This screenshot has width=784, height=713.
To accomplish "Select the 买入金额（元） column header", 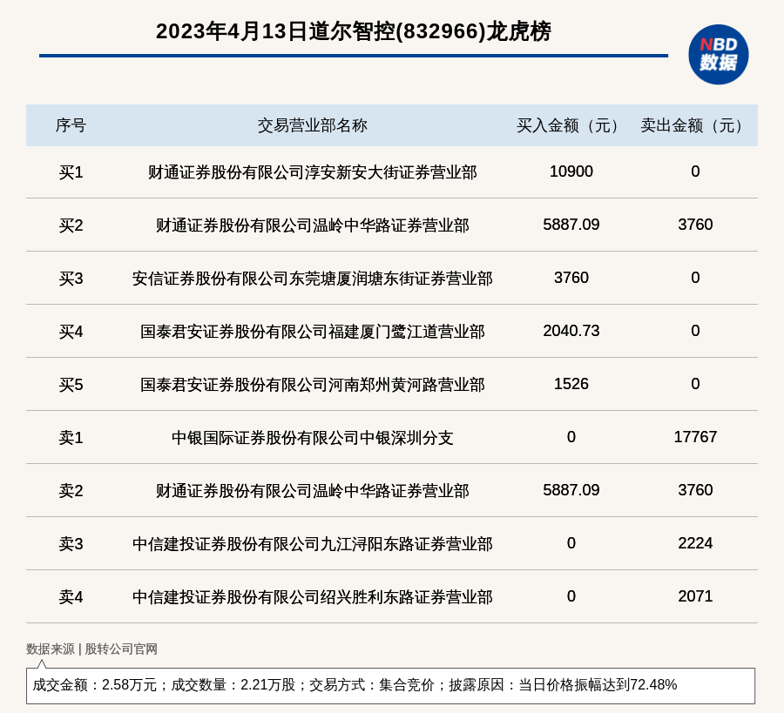I will coord(571,125).
